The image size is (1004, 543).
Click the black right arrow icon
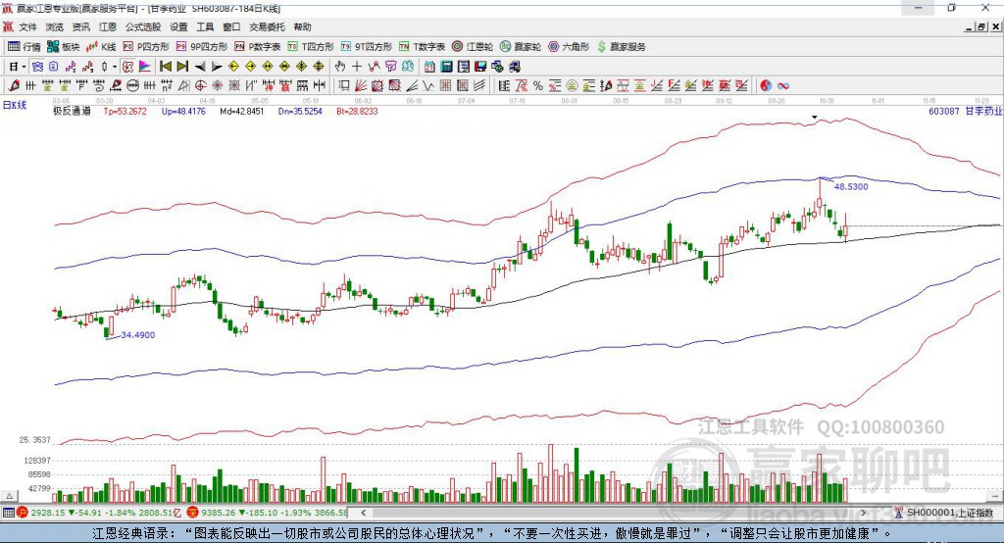click(217, 67)
